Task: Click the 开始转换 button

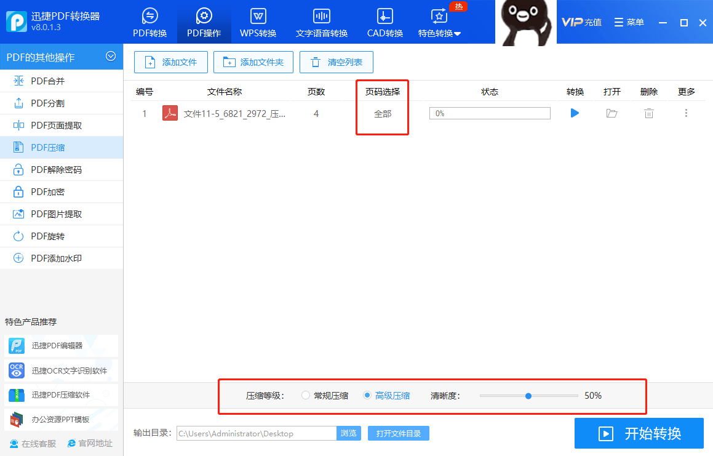Action: pyautogui.click(x=639, y=433)
